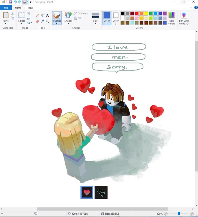Select the Text tool
The width and height of the screenshot is (198, 217).
47,15
